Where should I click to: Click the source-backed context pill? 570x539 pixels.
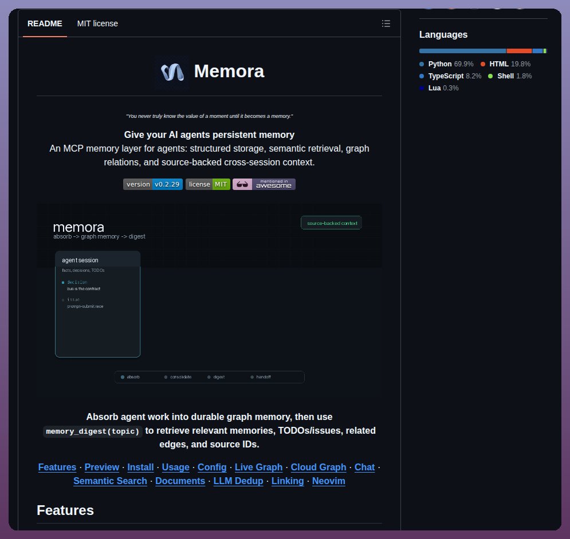[x=332, y=223]
